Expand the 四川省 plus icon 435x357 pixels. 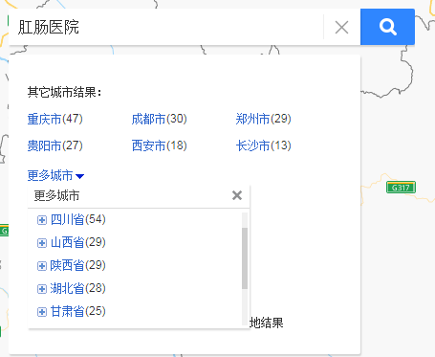(42, 220)
